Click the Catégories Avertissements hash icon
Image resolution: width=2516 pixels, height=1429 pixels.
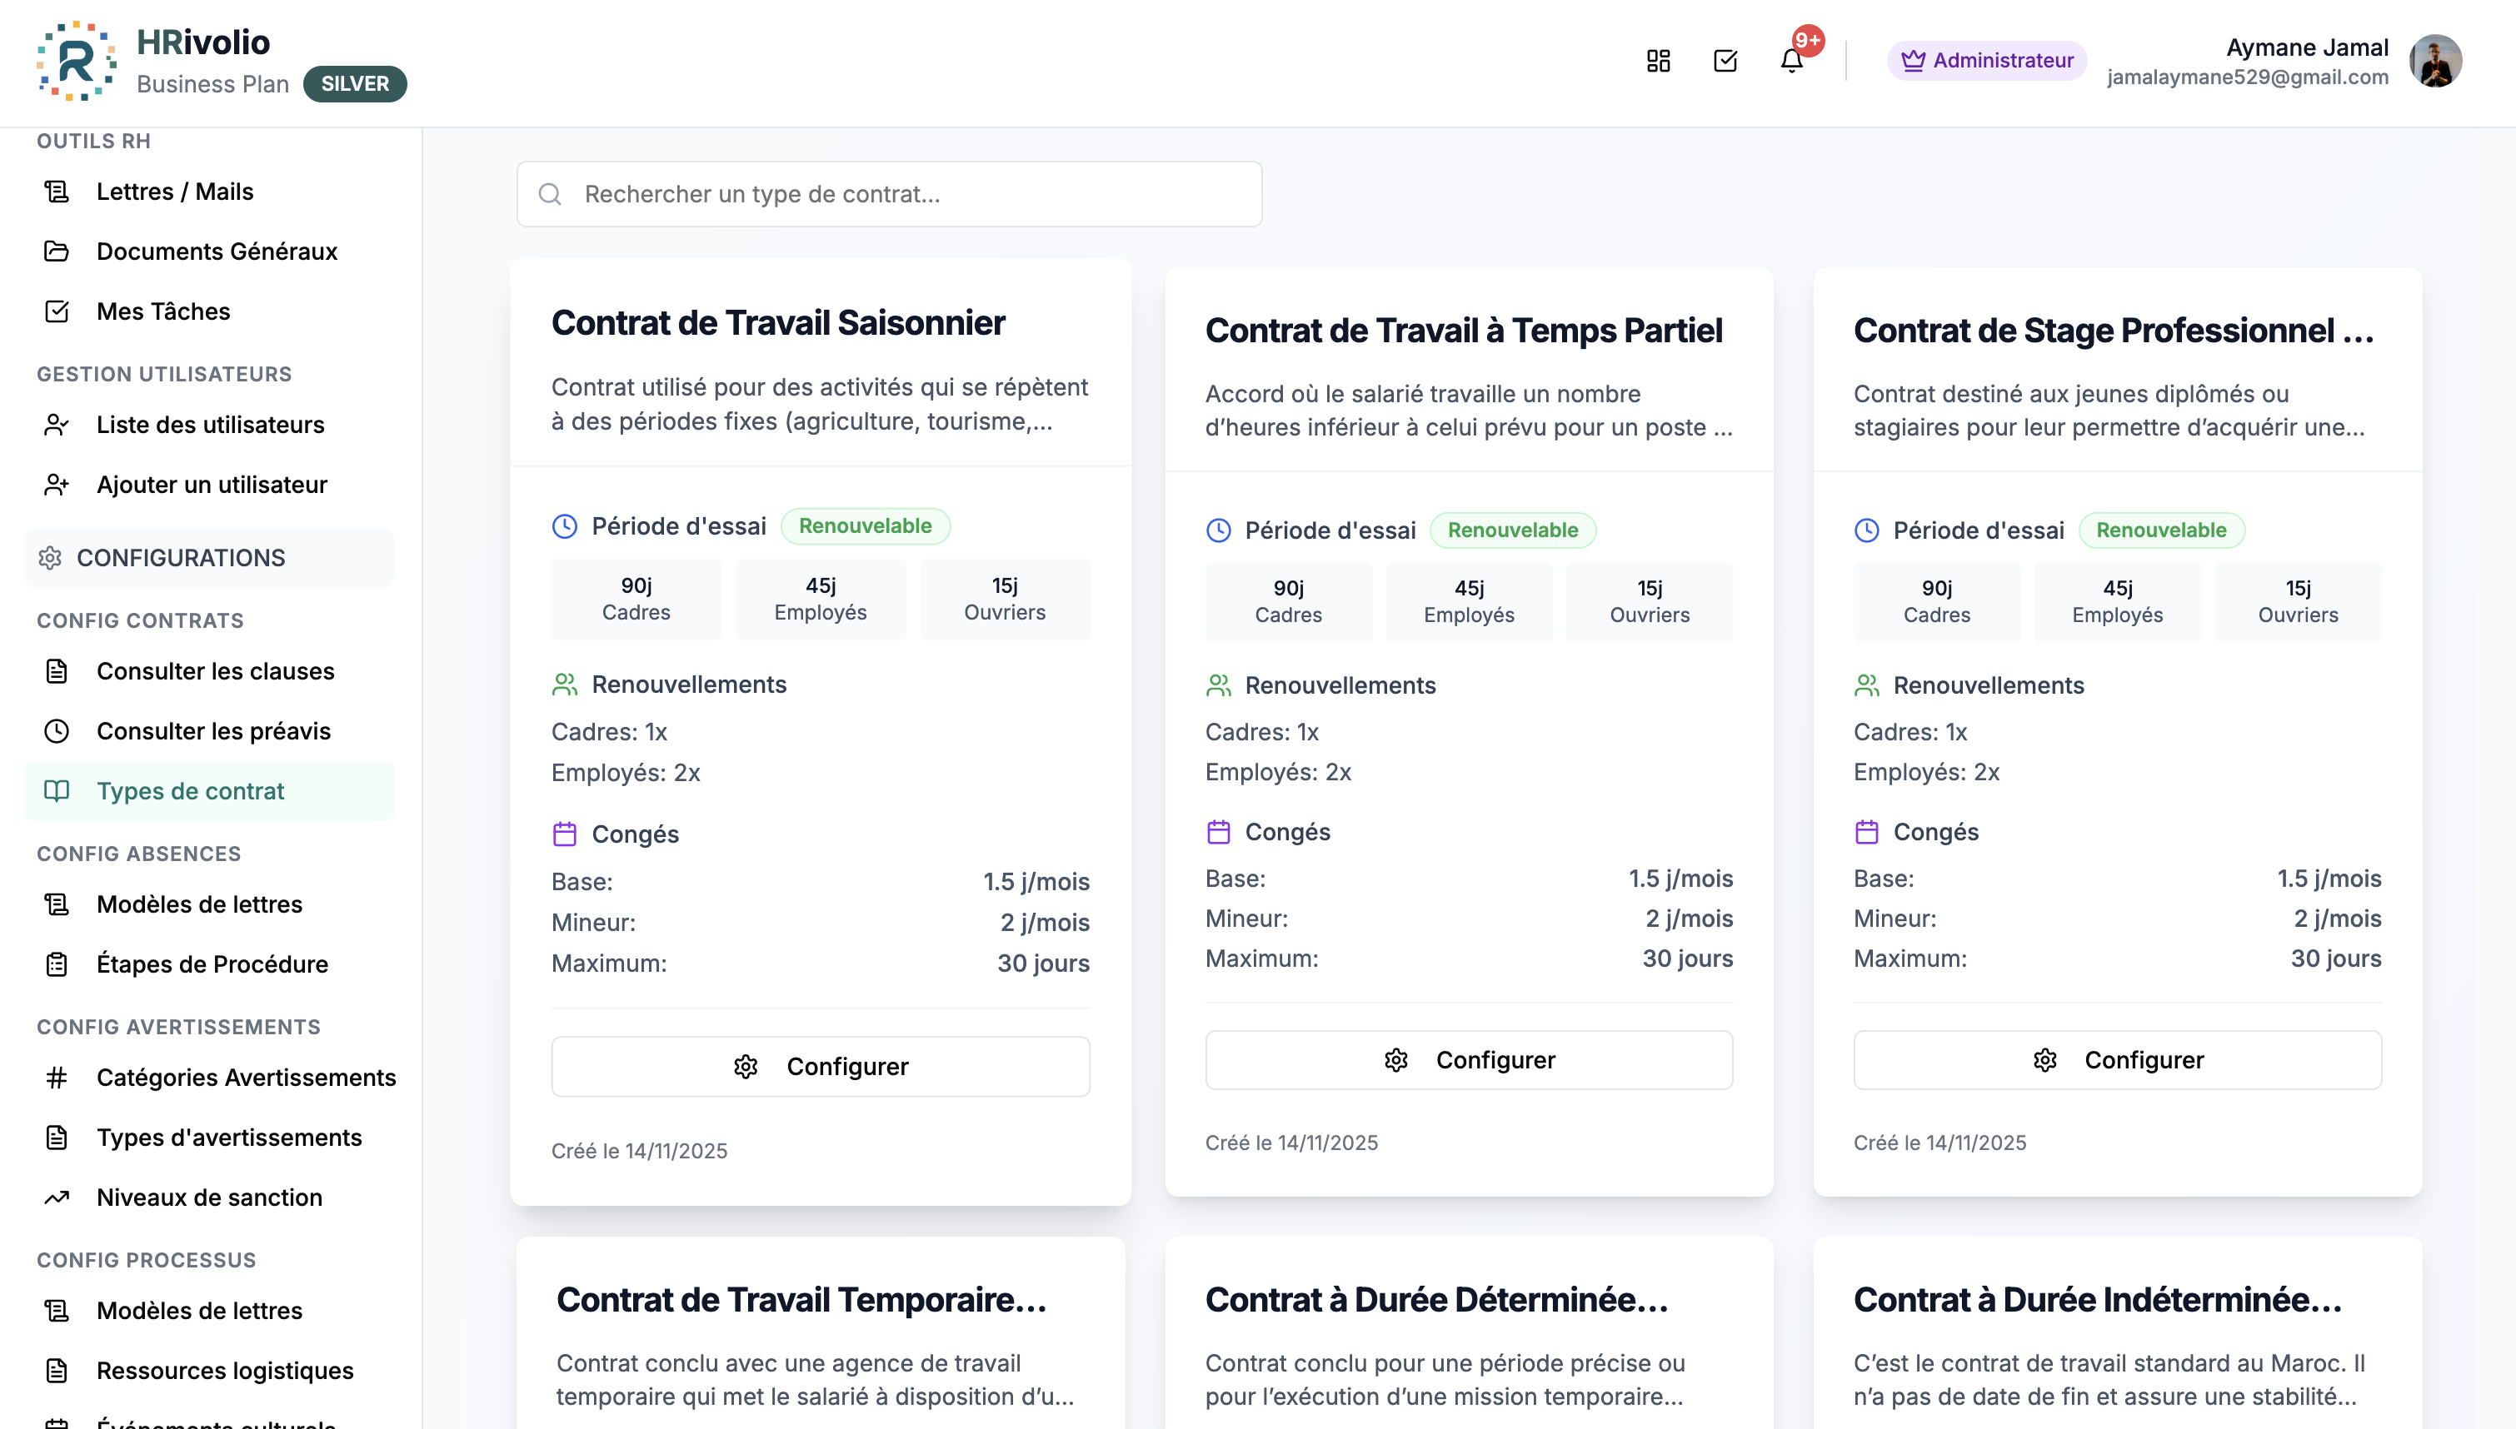pos(57,1078)
